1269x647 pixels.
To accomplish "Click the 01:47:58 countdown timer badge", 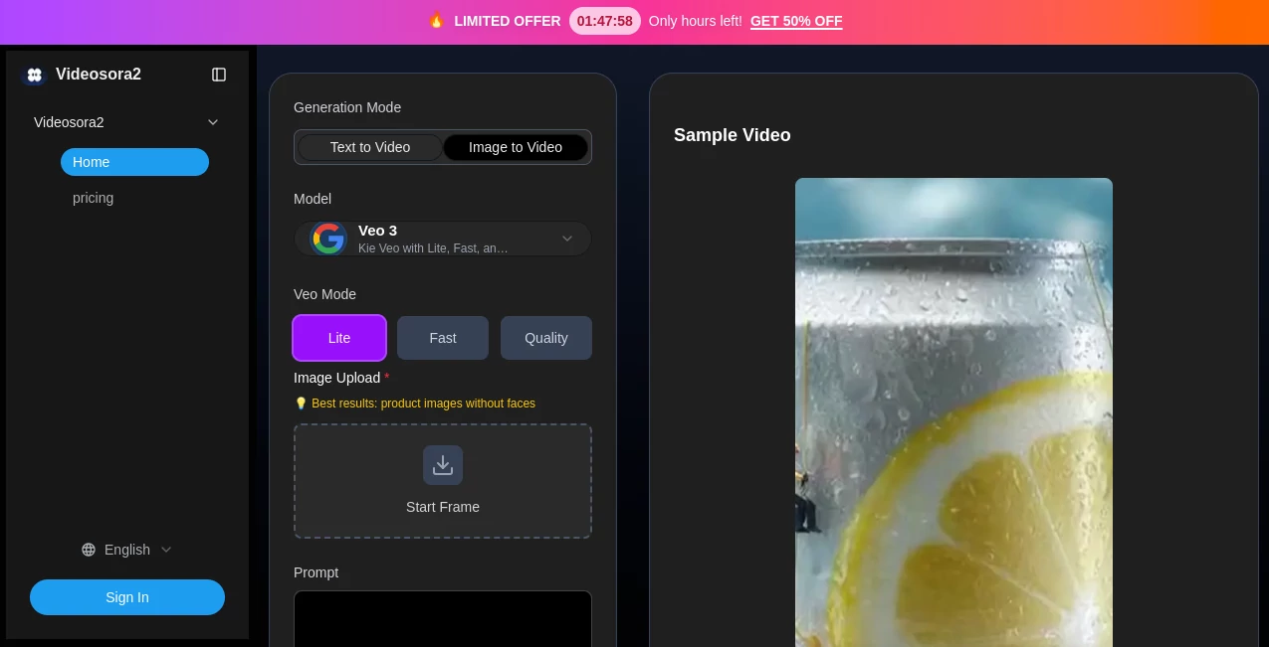I will coord(605,21).
